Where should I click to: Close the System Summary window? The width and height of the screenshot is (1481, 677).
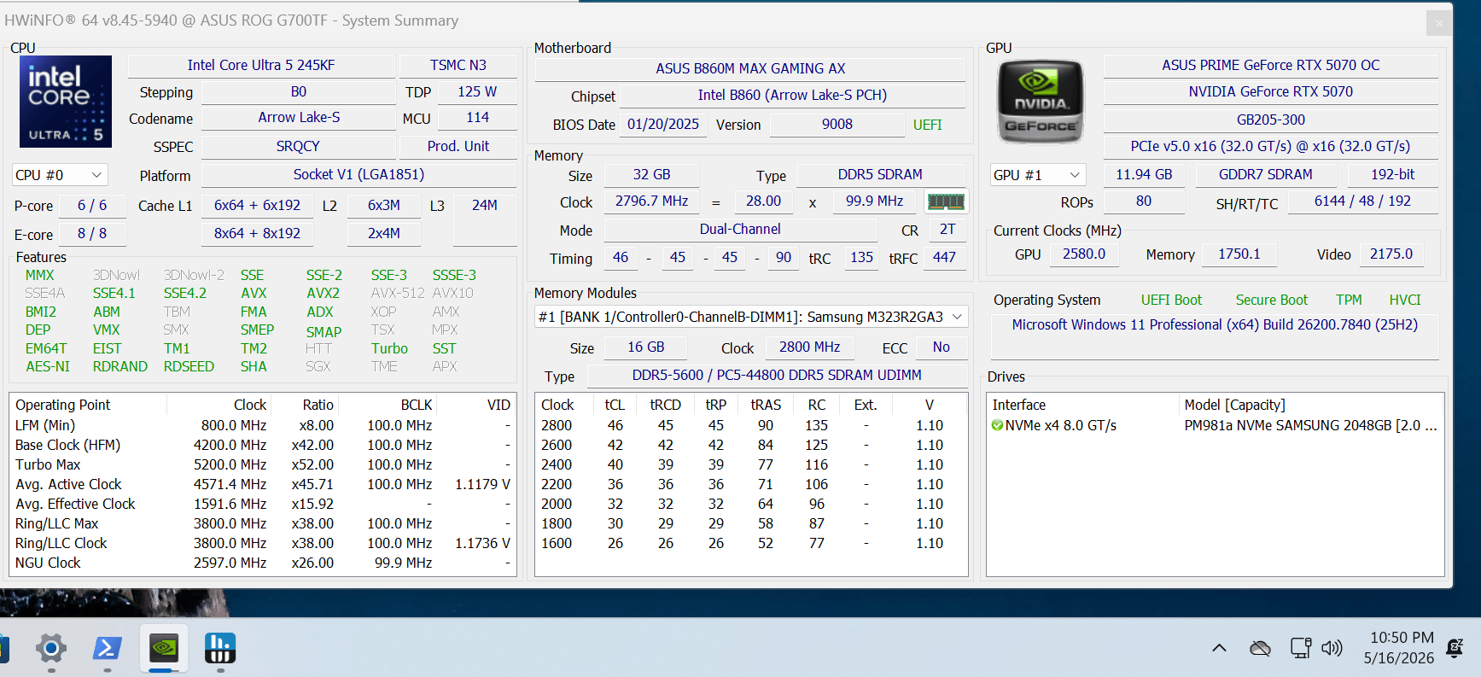click(1439, 23)
